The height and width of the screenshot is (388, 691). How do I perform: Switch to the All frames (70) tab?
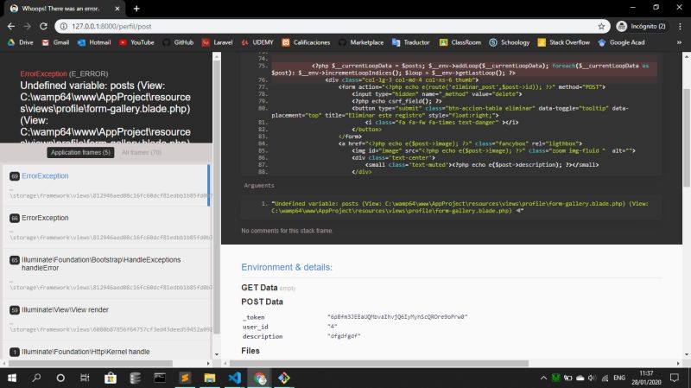point(142,153)
